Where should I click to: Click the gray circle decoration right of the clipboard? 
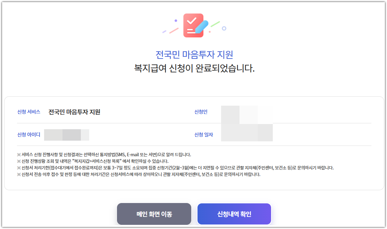(224, 28)
